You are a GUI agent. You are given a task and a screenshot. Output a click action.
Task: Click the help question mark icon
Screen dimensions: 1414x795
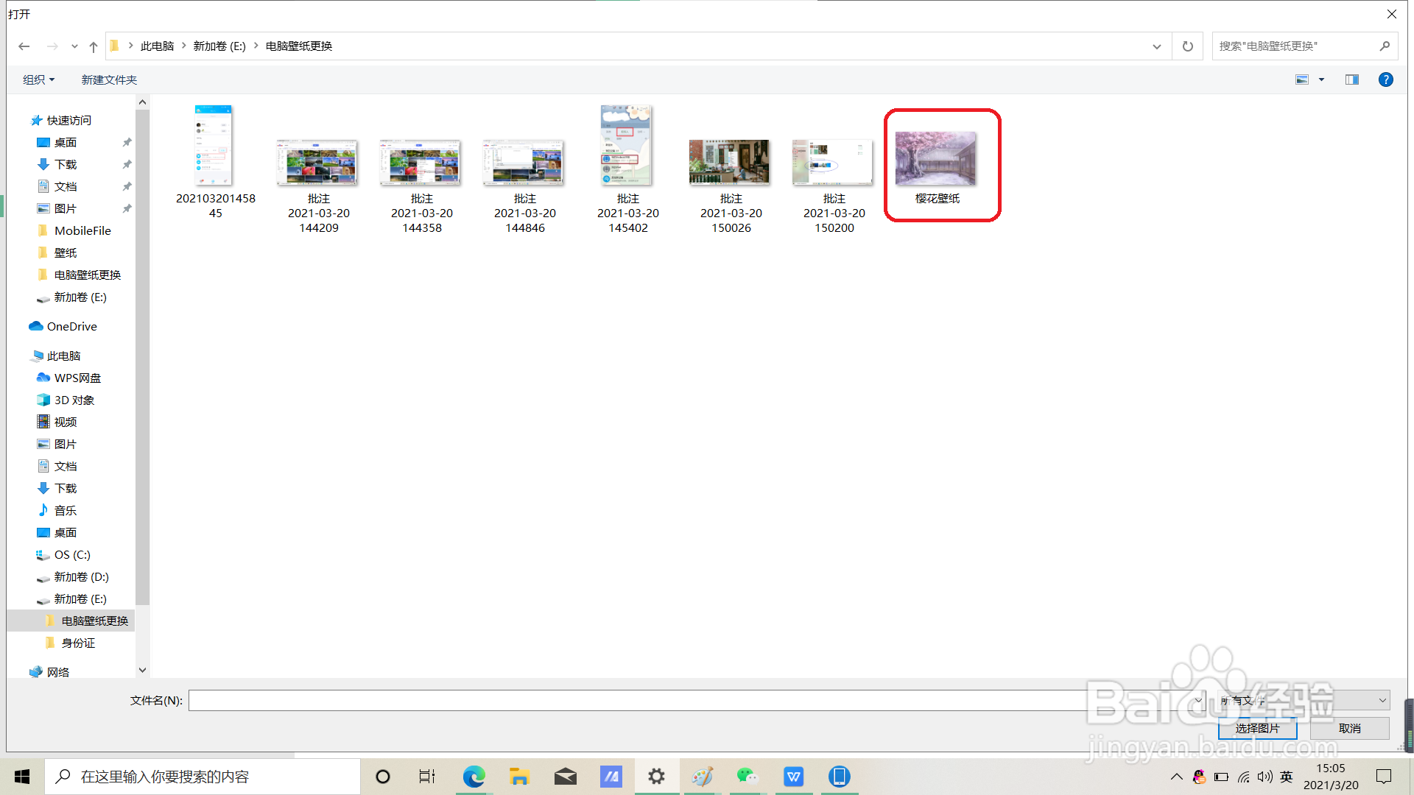point(1385,79)
